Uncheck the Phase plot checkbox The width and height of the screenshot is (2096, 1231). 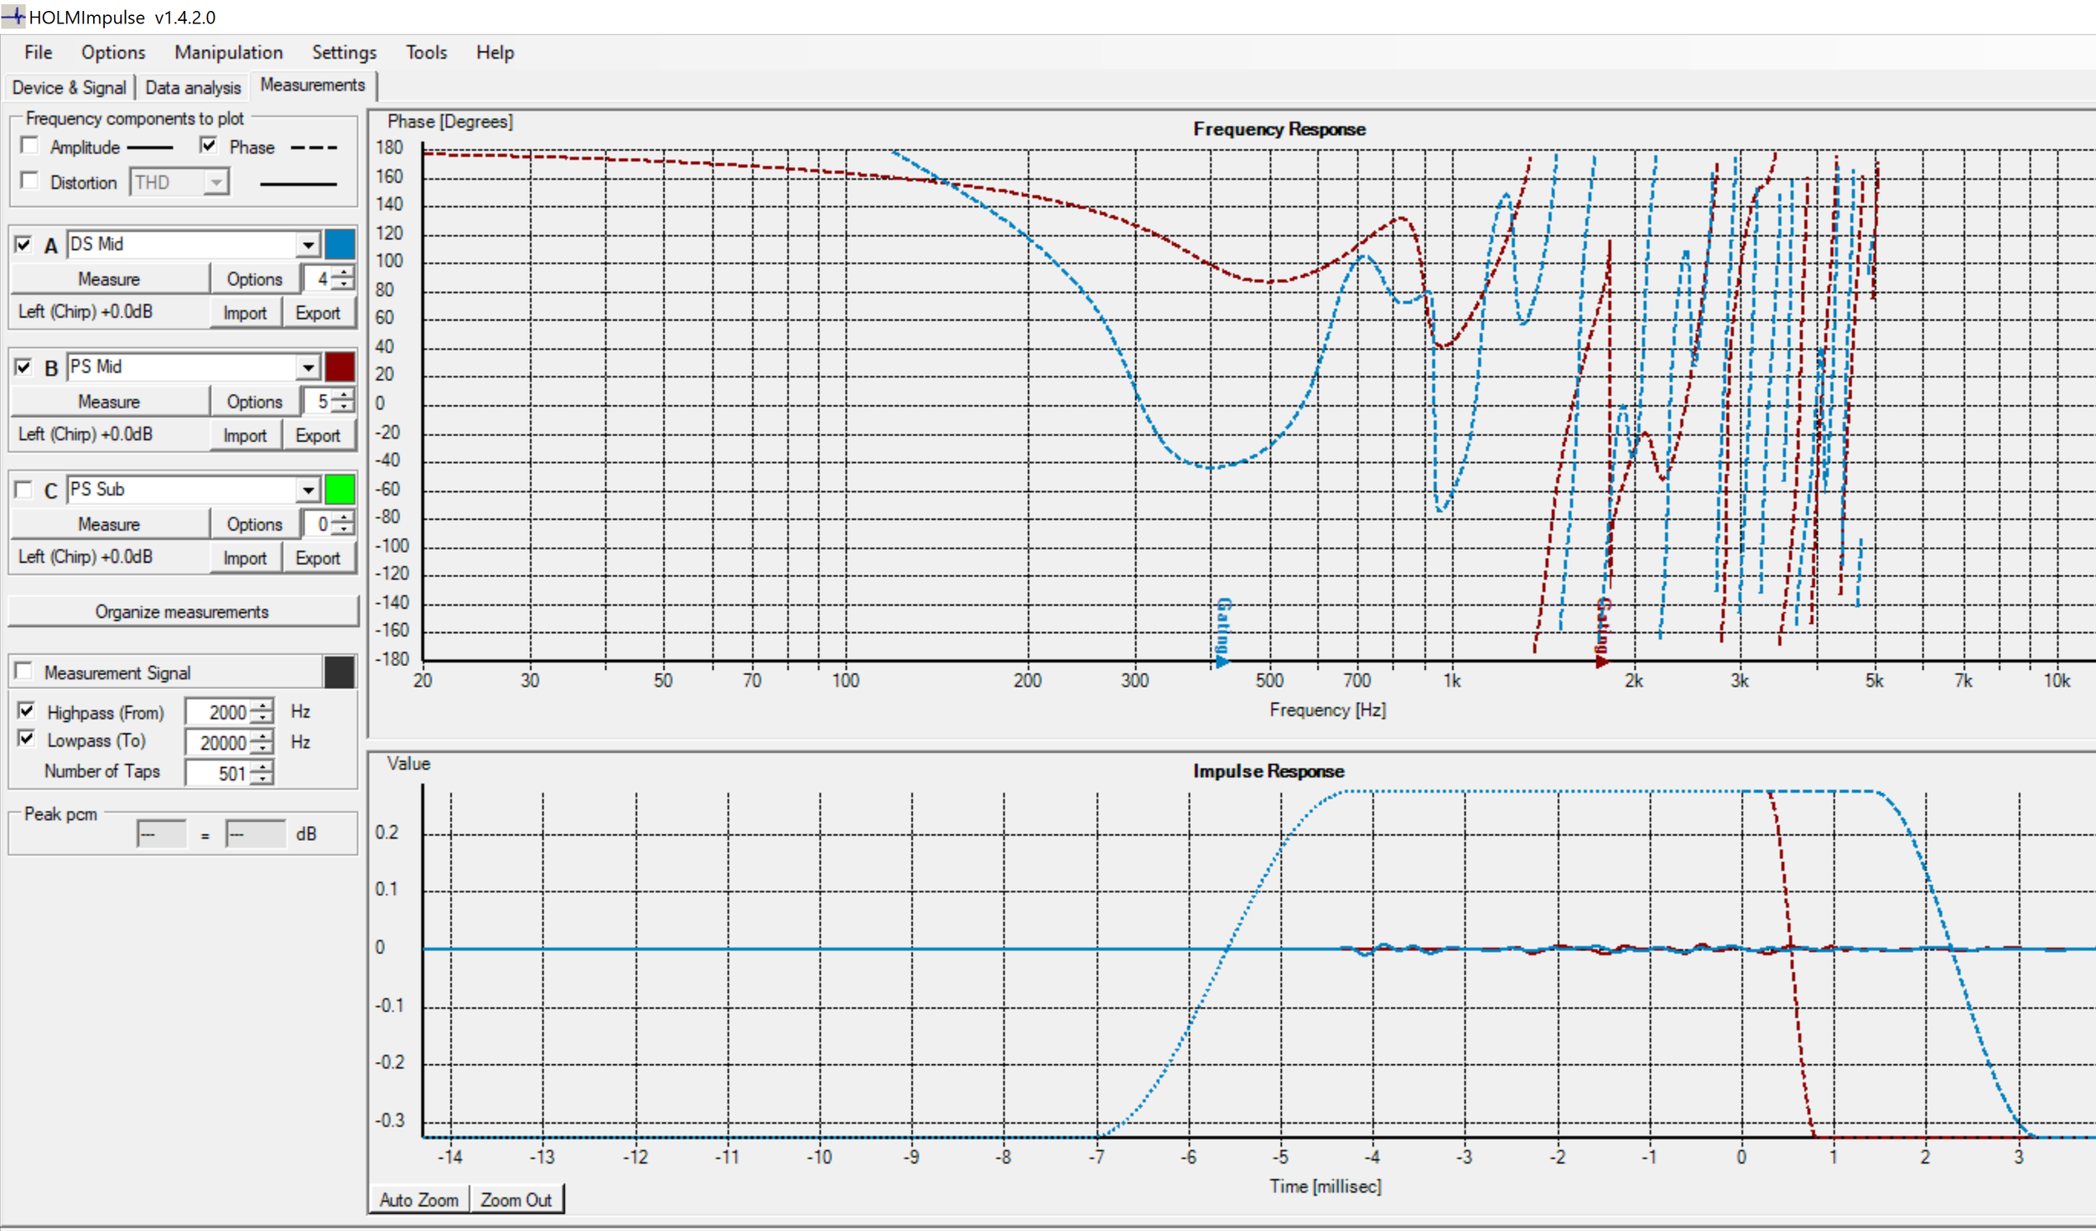click(209, 146)
